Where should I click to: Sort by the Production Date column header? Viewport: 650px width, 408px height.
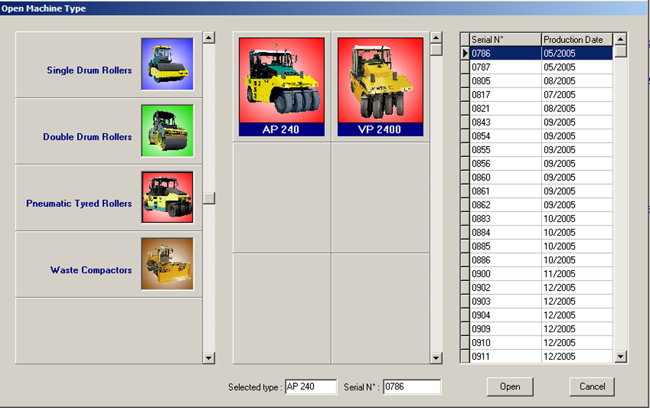(x=577, y=39)
